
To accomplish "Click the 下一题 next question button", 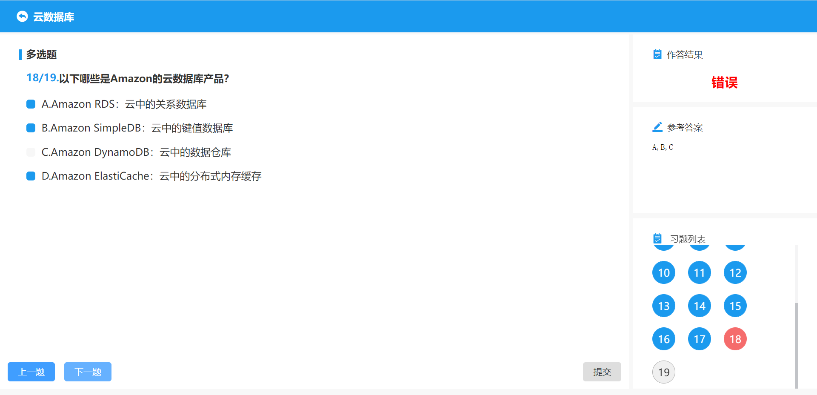I will pyautogui.click(x=88, y=372).
